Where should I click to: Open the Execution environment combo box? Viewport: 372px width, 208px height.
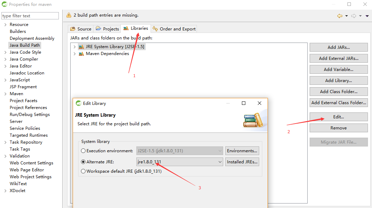(x=180, y=151)
